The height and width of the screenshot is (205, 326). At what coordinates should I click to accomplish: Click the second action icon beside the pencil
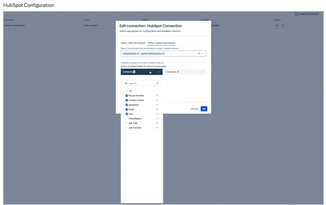click(x=283, y=26)
